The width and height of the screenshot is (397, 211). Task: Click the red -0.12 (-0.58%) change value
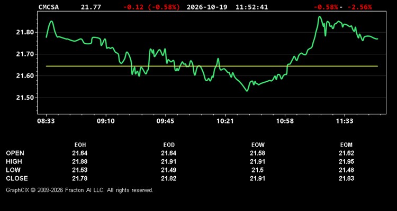[151, 7]
